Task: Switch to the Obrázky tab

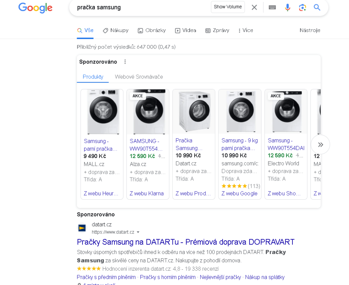Action: (152, 30)
